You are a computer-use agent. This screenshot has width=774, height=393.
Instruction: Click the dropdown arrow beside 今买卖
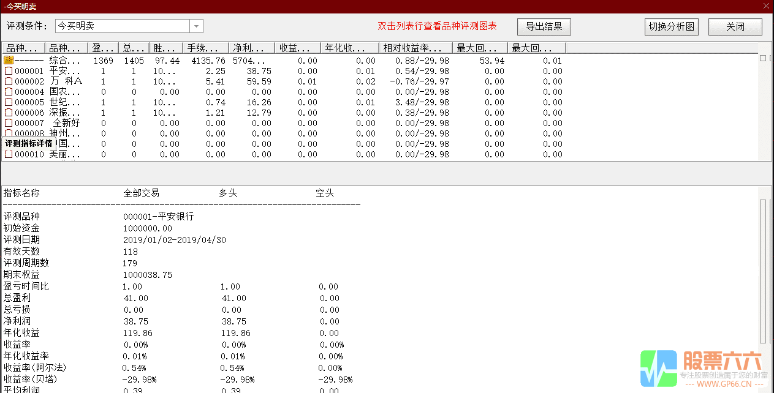[x=196, y=26]
